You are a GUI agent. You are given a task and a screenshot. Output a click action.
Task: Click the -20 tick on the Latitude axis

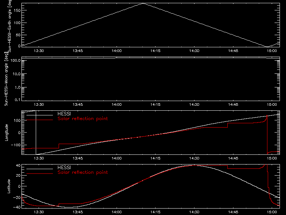click(17, 197)
